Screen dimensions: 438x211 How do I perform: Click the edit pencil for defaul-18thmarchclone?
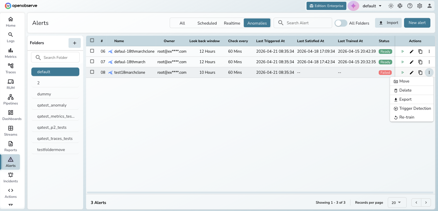click(411, 52)
